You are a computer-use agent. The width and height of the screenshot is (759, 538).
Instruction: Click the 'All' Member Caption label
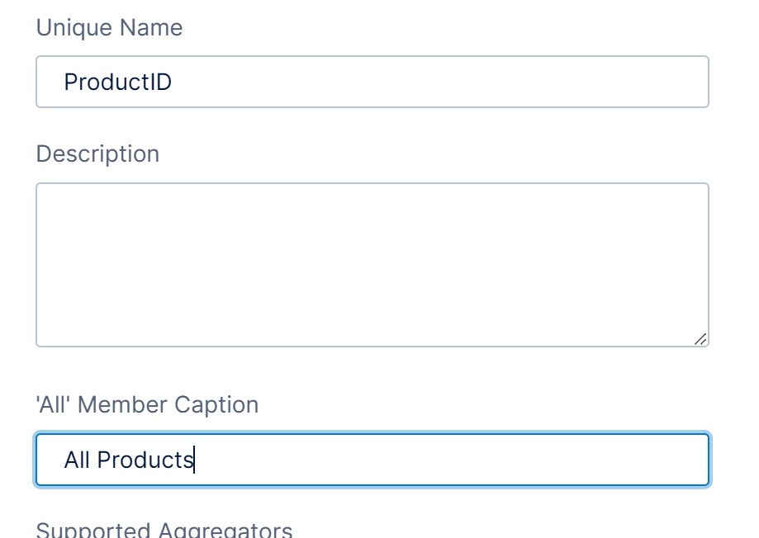click(146, 404)
